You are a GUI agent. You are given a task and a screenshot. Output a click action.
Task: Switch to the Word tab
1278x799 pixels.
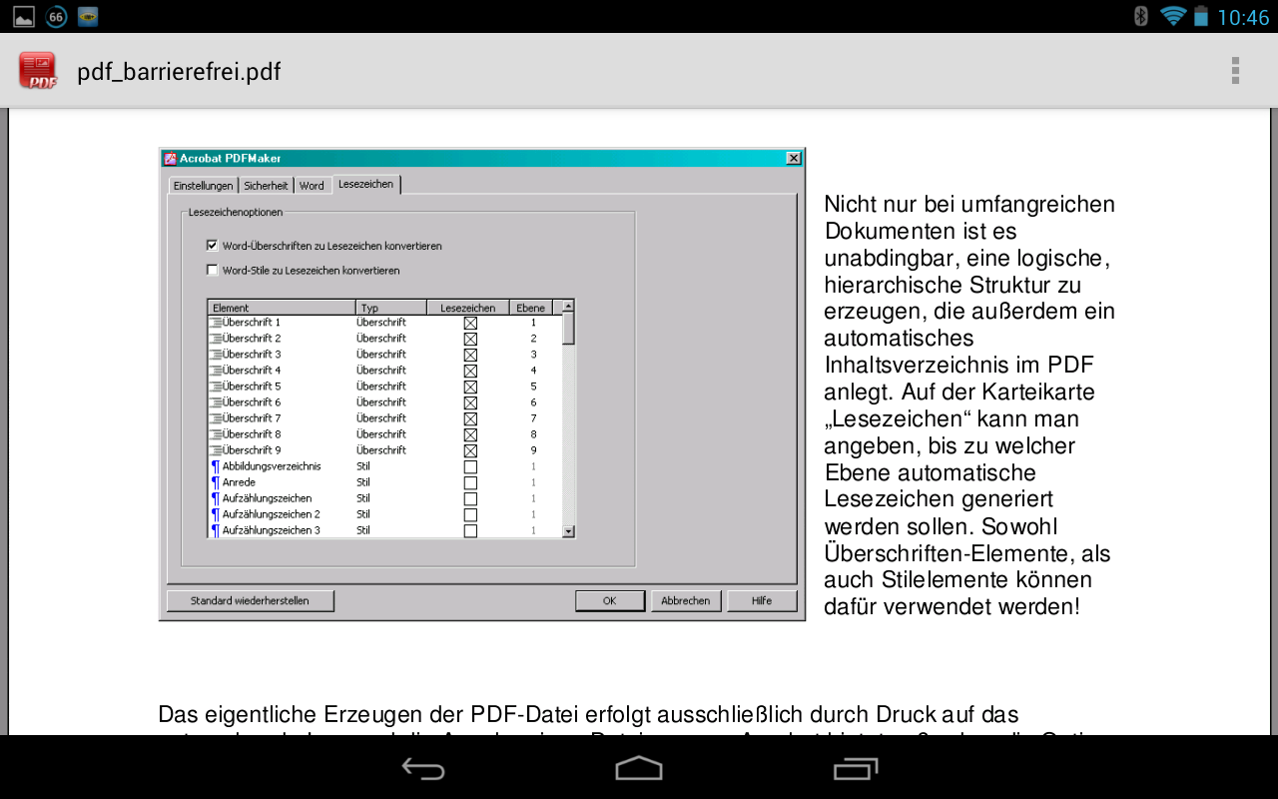coord(312,186)
